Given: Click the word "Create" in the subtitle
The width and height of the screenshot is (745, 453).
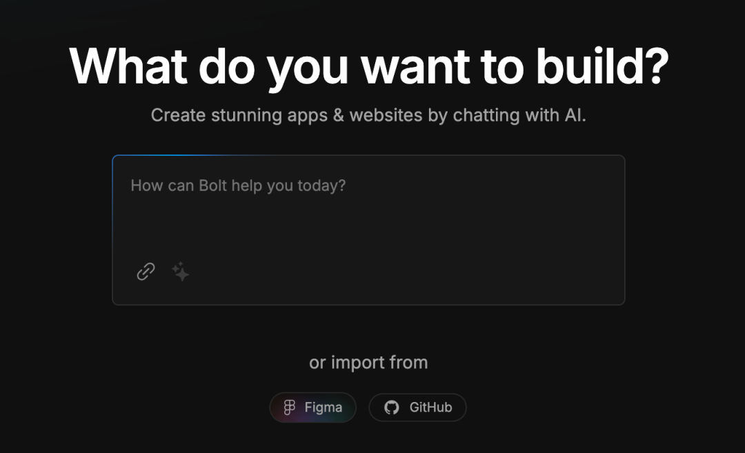Looking at the screenshot, I should tap(179, 115).
